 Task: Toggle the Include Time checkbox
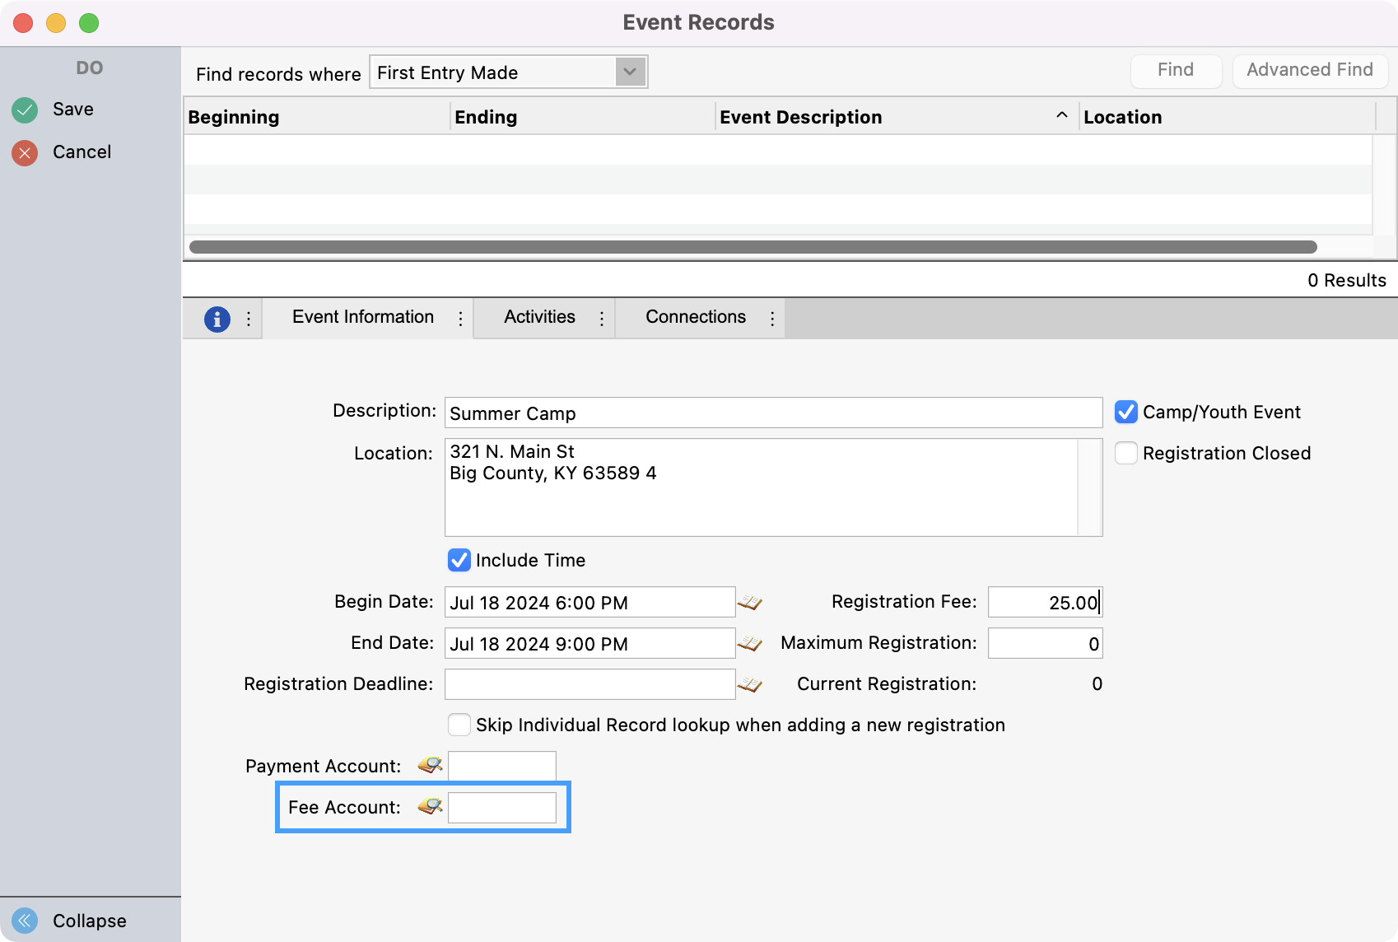pos(459,560)
